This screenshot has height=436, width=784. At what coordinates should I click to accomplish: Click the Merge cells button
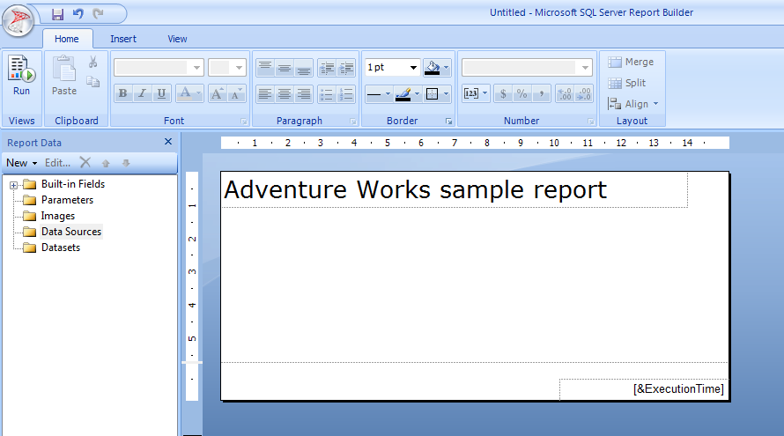click(631, 62)
